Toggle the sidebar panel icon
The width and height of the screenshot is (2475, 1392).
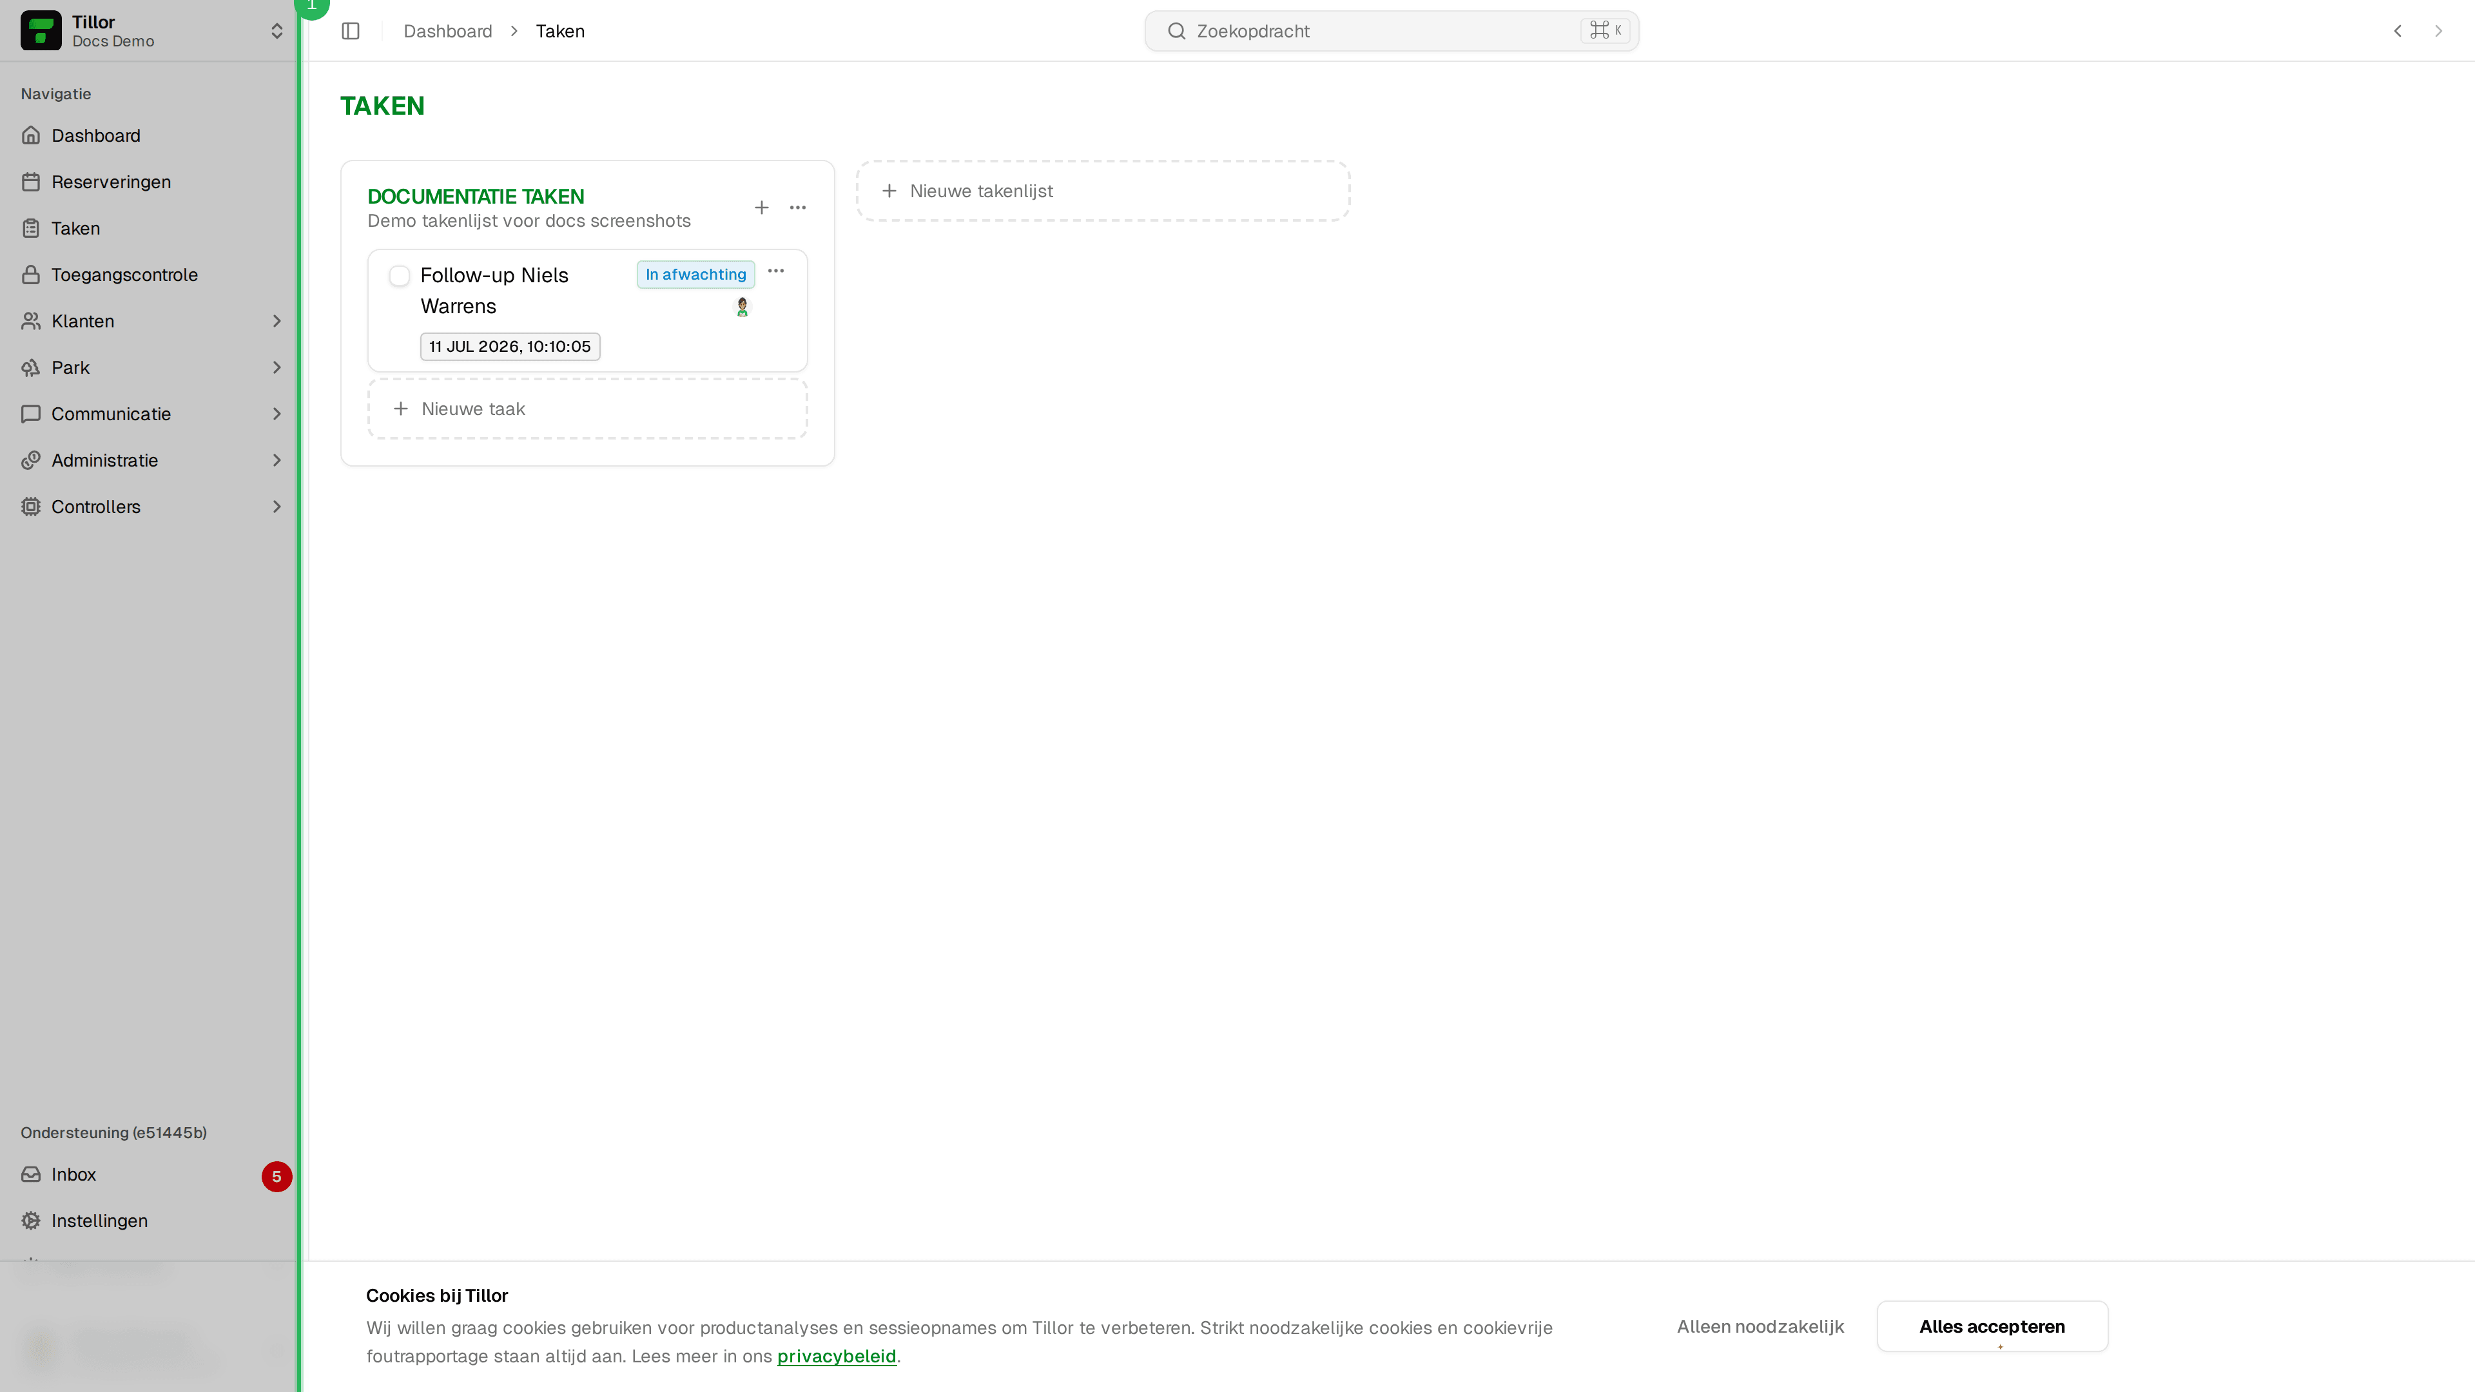pos(351,31)
